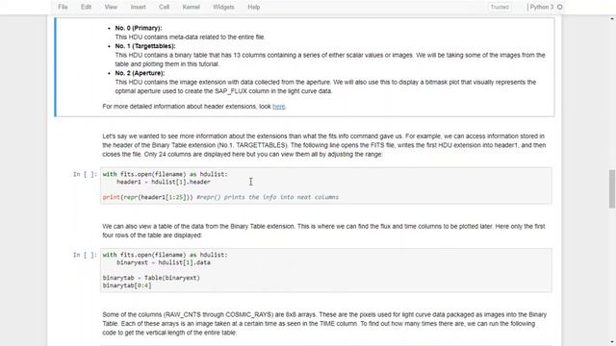Click the 'No. 1 (Targettables):' heading
The height and width of the screenshot is (346, 616).
point(145,46)
